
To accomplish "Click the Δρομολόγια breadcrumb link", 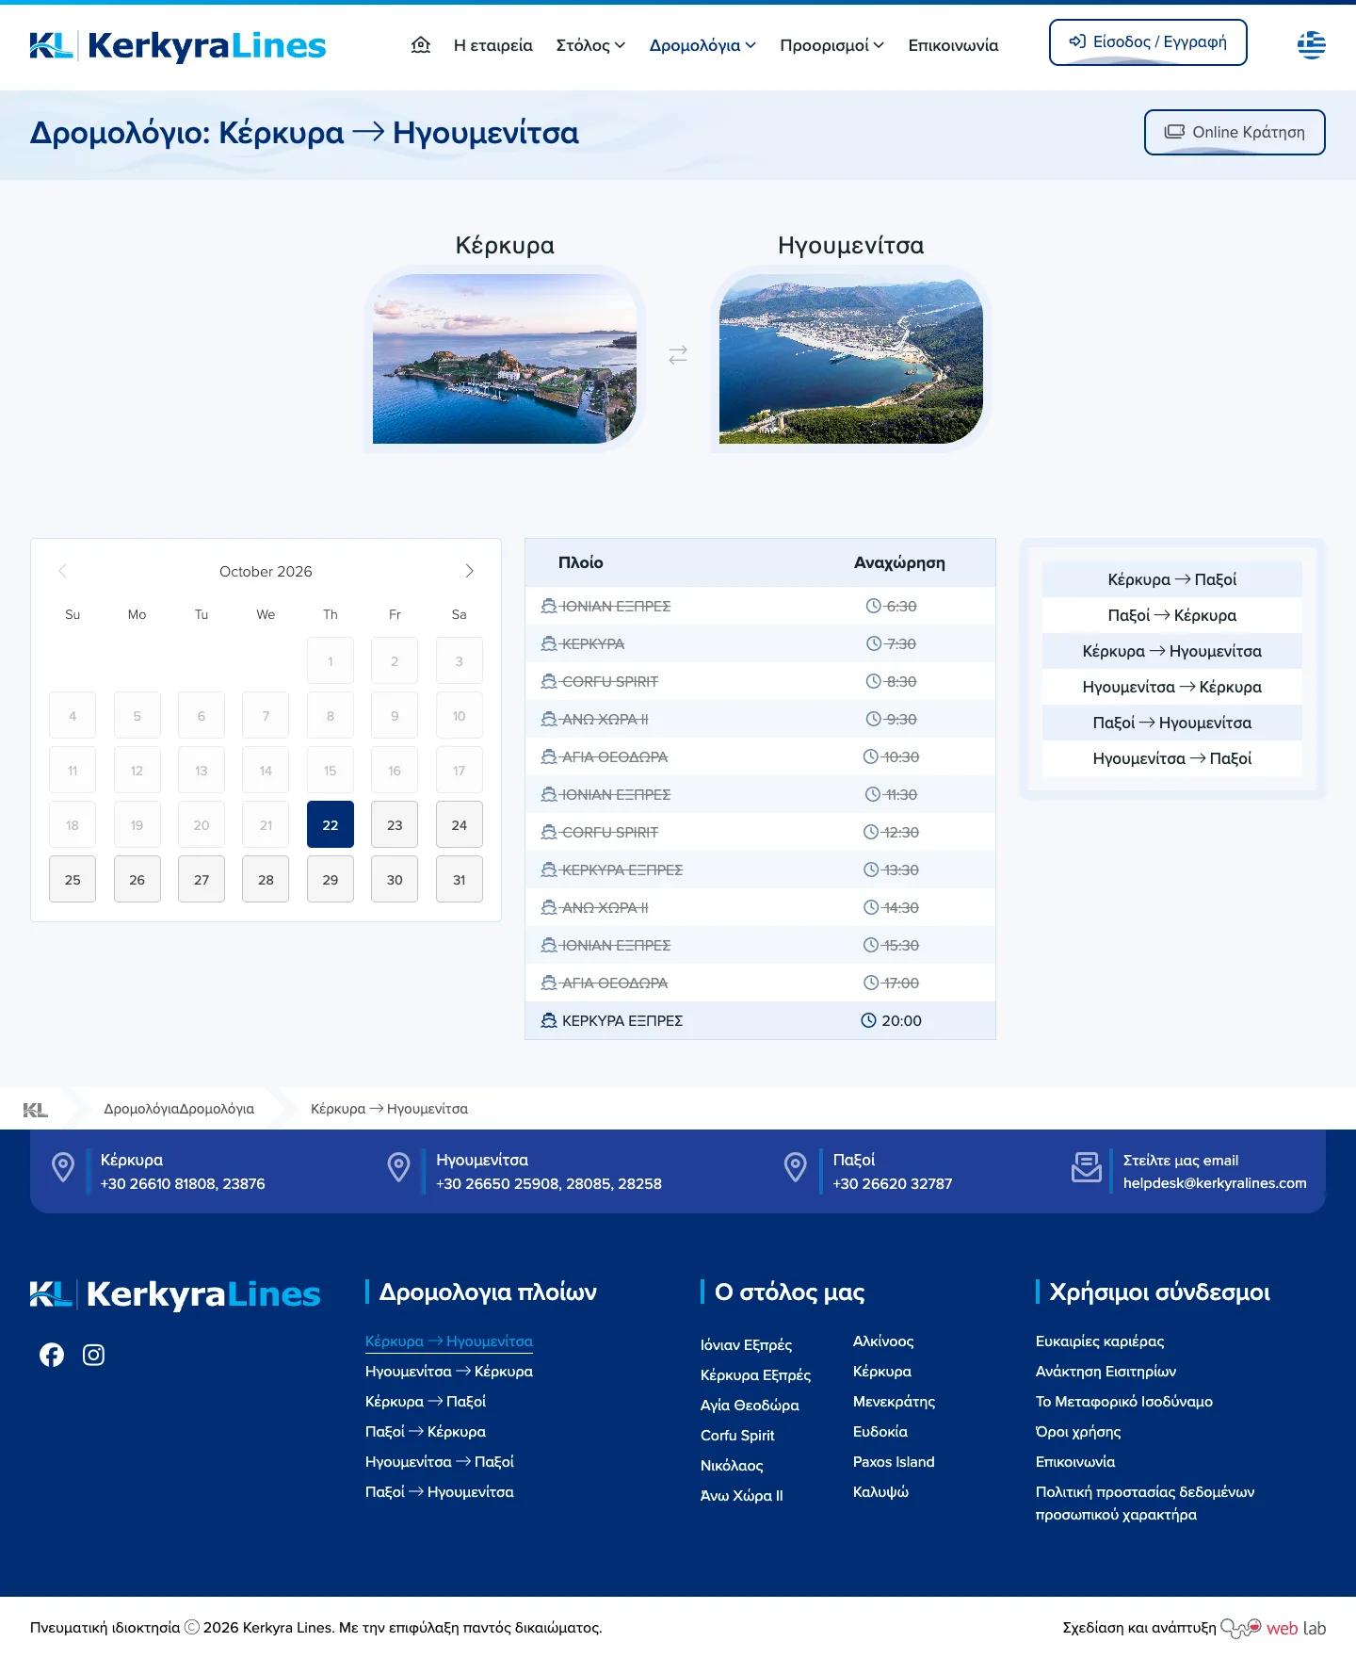I will point(179,1109).
